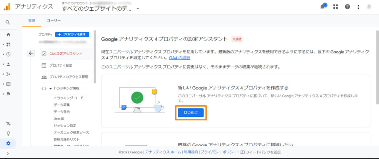Open the acquisition arrows icon

[9, 74]
